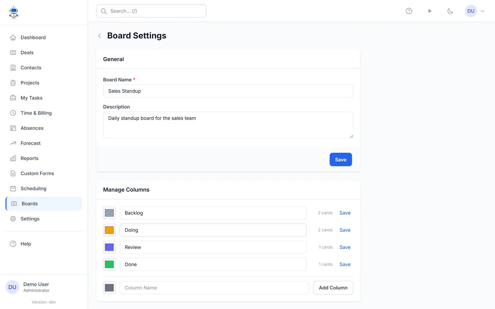Save the Done column
The height and width of the screenshot is (309, 495).
pyautogui.click(x=345, y=265)
